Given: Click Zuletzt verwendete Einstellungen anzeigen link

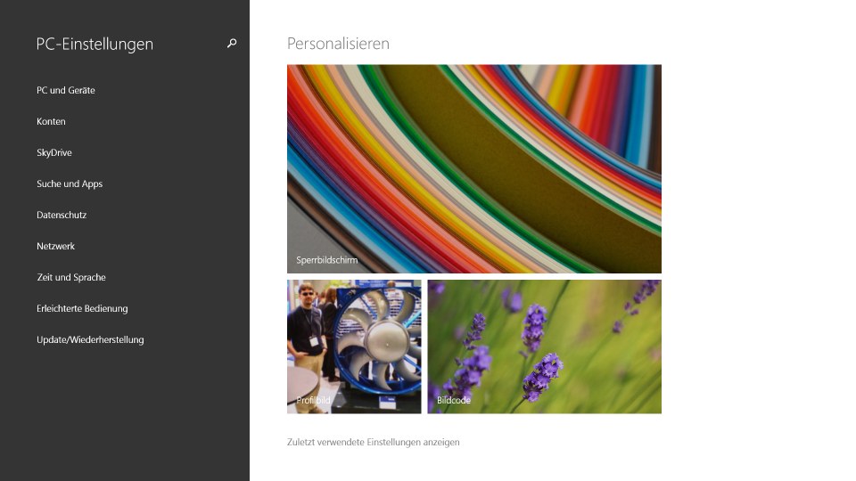Looking at the screenshot, I should pyautogui.click(x=374, y=443).
